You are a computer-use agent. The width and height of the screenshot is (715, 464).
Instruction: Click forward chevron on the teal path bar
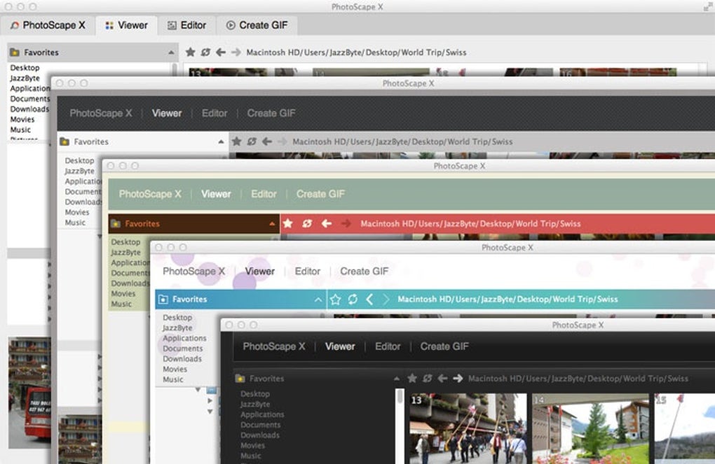tap(386, 299)
